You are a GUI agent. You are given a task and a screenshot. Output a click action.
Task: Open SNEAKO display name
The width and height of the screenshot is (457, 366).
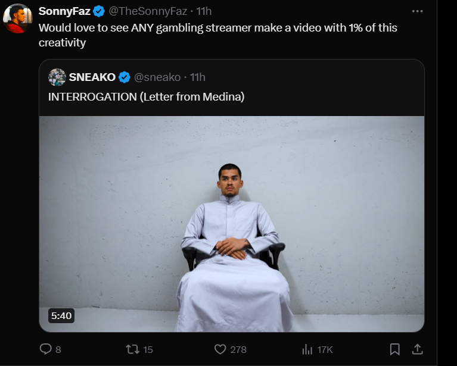click(x=92, y=77)
